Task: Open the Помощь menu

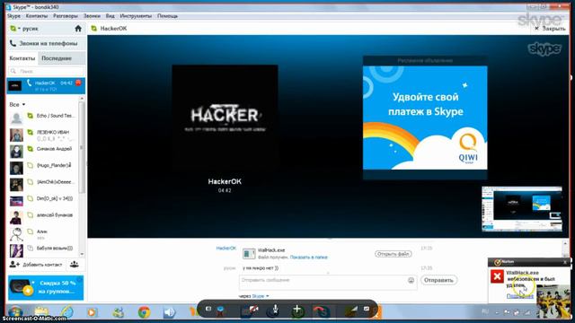Action: [x=168, y=16]
